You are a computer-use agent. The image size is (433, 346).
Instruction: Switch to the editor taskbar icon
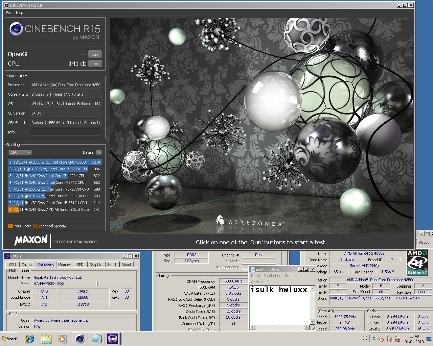[97, 339]
